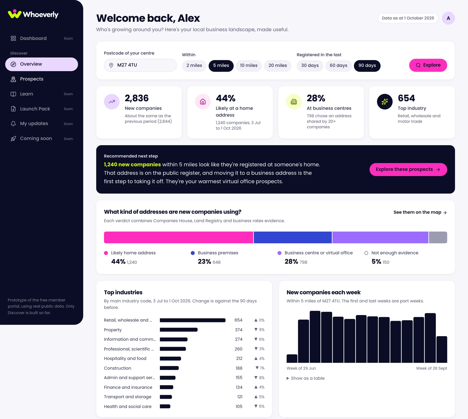468x419 pixels.
Task: Click Explore these prospects button
Action: coord(408,169)
